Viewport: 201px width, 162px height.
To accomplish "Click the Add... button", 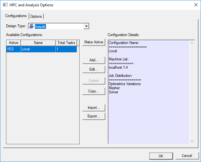I will [94, 60].
